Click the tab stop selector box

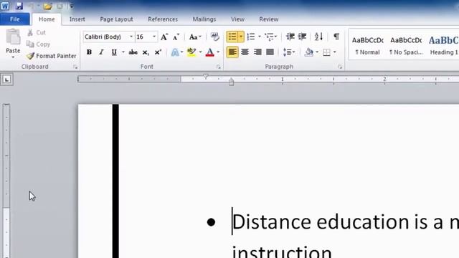pyautogui.click(x=6, y=80)
